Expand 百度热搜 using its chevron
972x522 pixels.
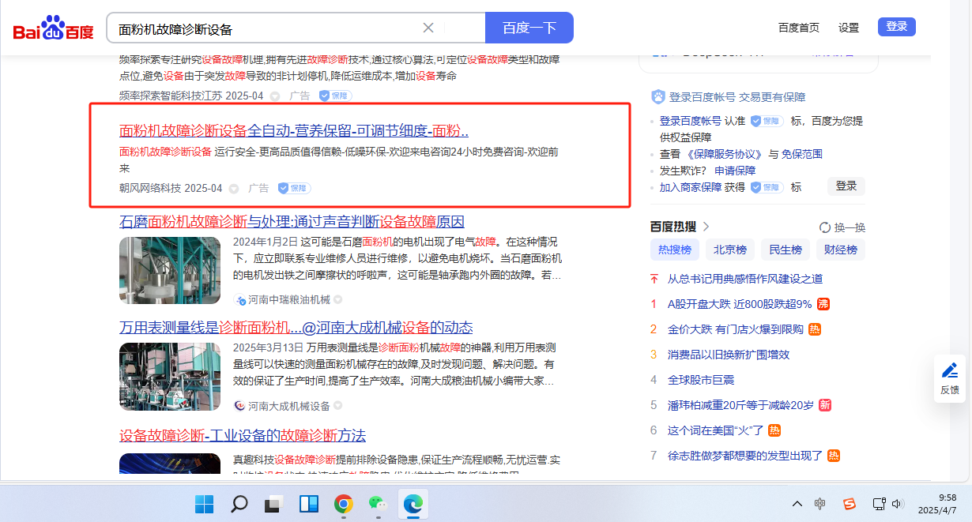(706, 227)
